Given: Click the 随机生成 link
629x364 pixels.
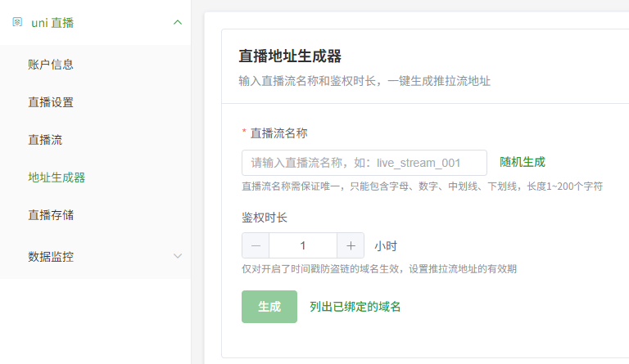Looking at the screenshot, I should (523, 162).
